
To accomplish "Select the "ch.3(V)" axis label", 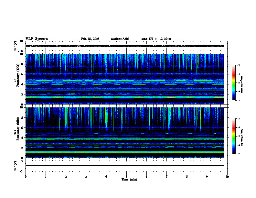I will (16, 166).
